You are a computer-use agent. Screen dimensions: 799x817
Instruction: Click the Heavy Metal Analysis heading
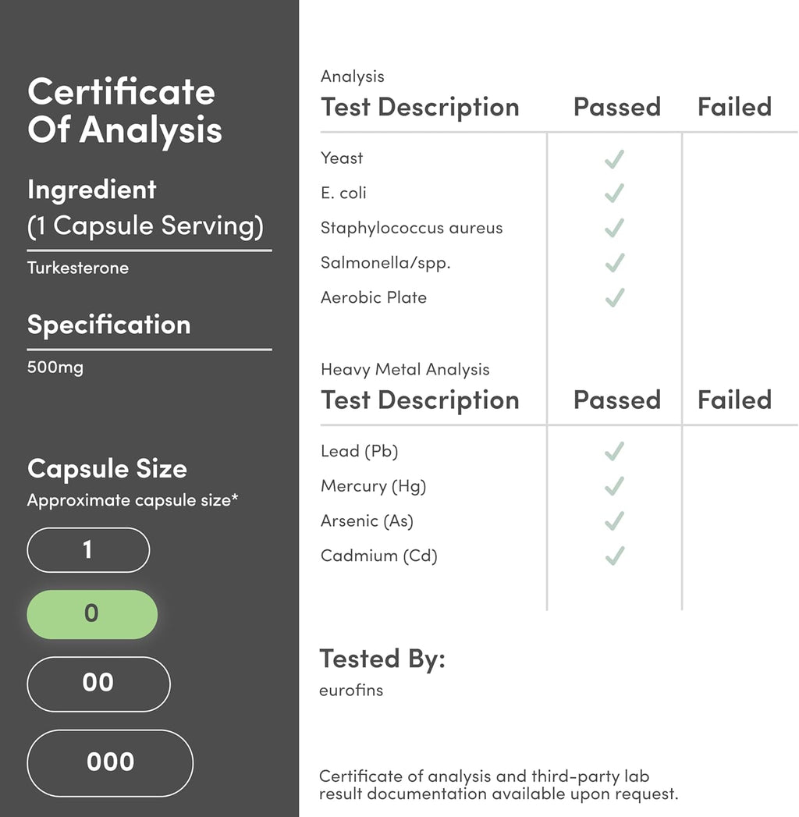[405, 369]
